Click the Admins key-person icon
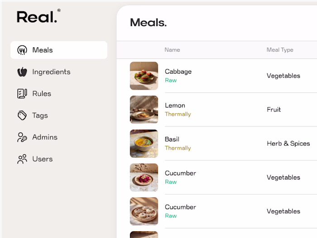The image size is (317, 238). click(x=22, y=137)
